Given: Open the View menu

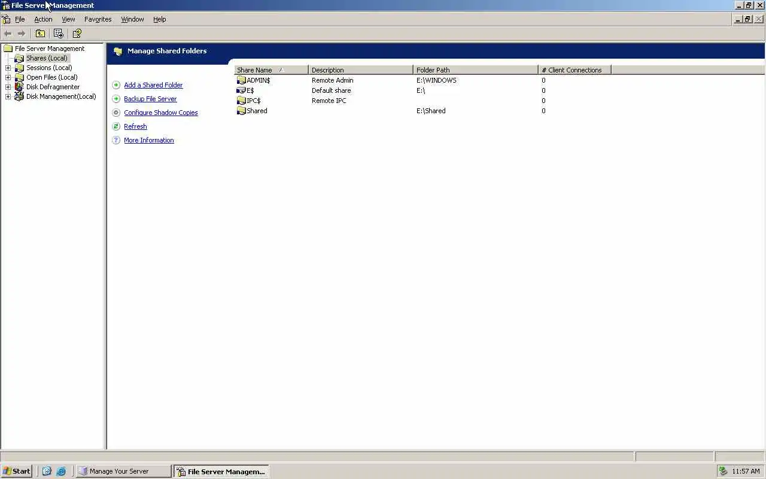Looking at the screenshot, I should 68,19.
